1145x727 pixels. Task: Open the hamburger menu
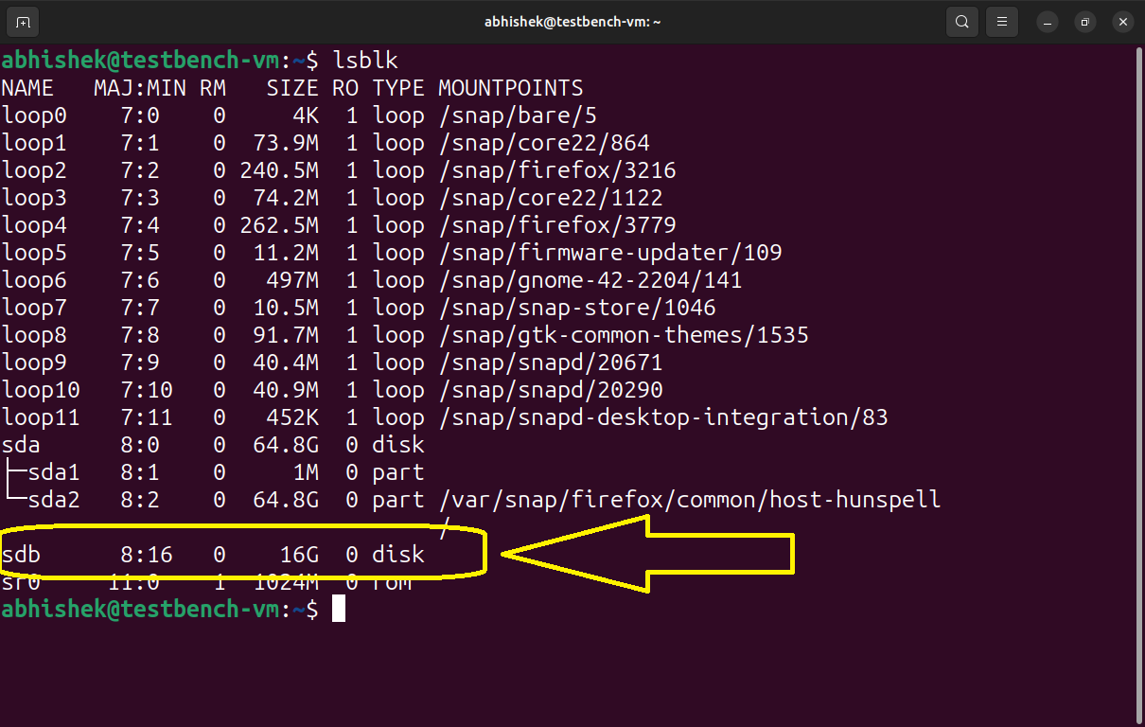1001,21
